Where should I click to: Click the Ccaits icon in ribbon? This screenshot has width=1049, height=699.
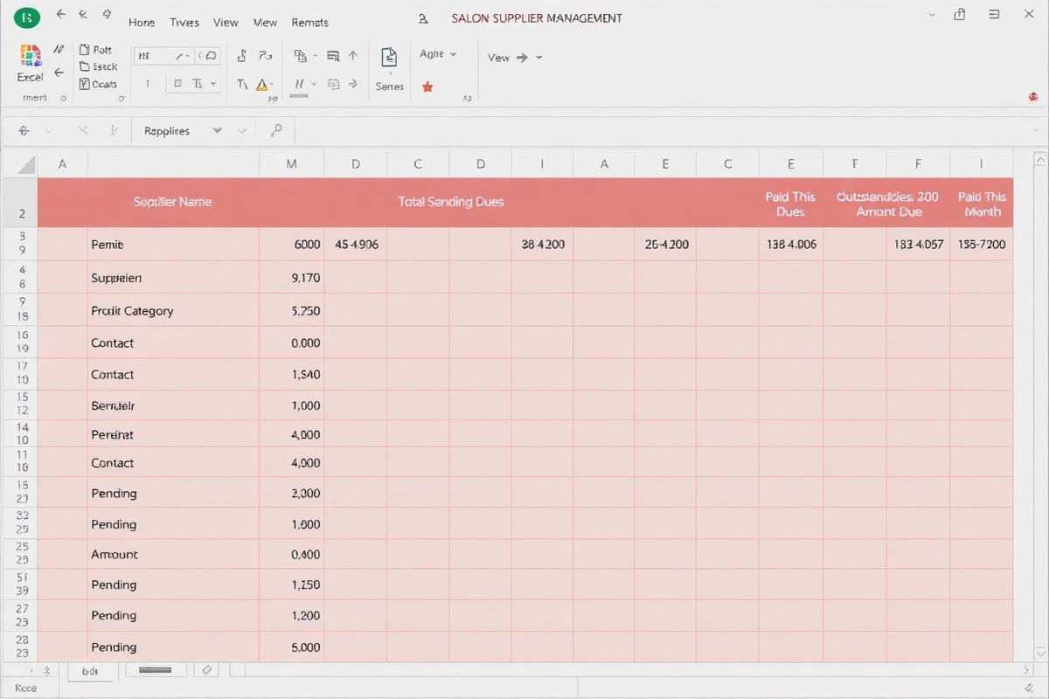click(85, 84)
